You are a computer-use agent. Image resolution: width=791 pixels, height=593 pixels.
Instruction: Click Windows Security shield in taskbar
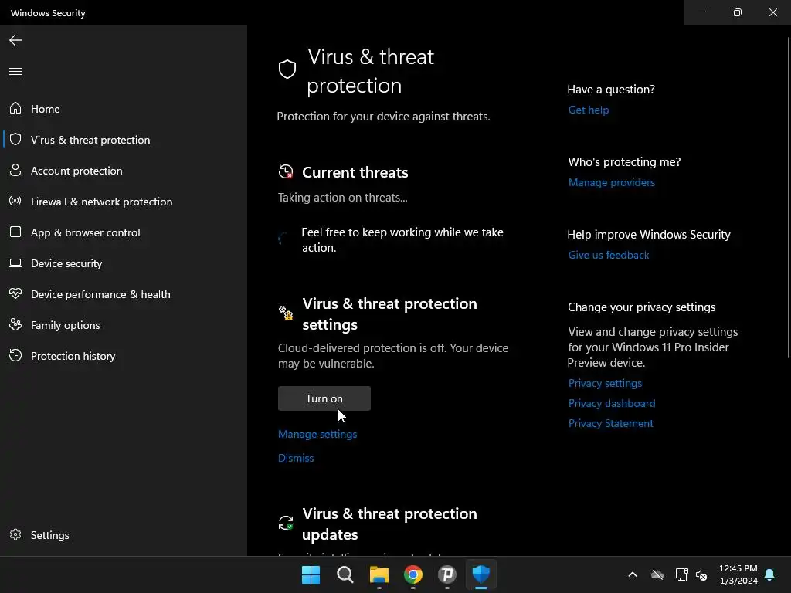pos(480,574)
